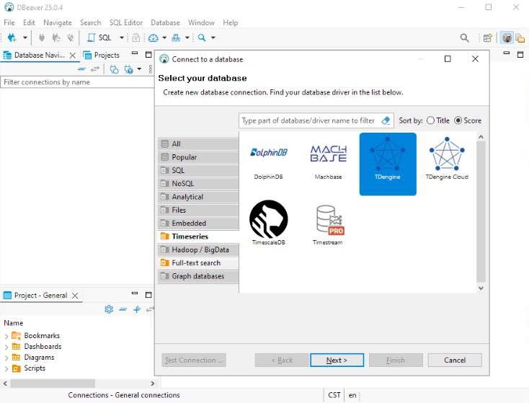This screenshot has height=403, width=529.
Task: Click the driver list scrollbar down arrow
Action: [481, 288]
